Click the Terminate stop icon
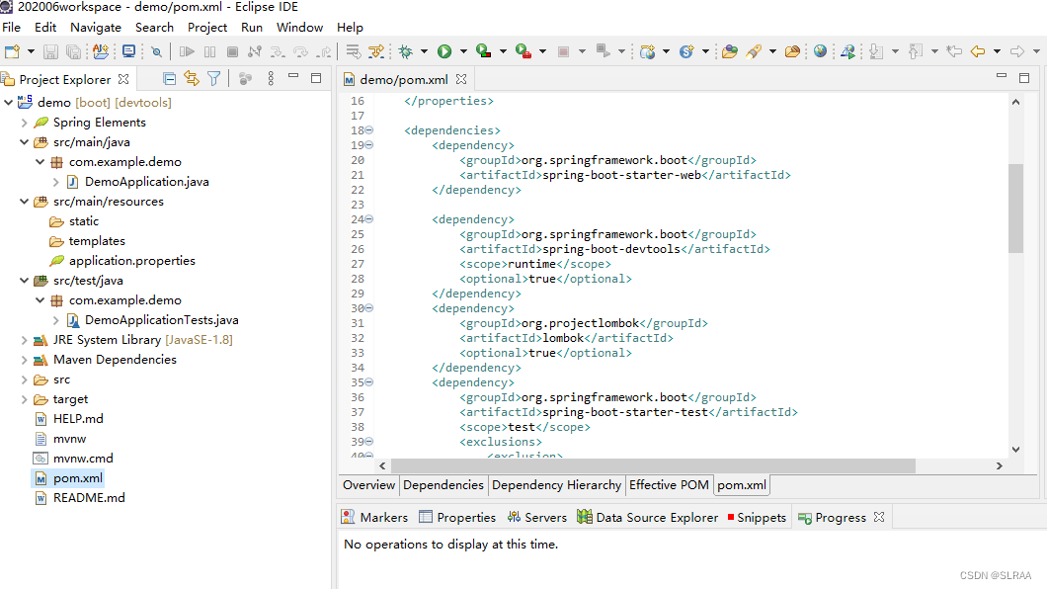 click(x=232, y=51)
